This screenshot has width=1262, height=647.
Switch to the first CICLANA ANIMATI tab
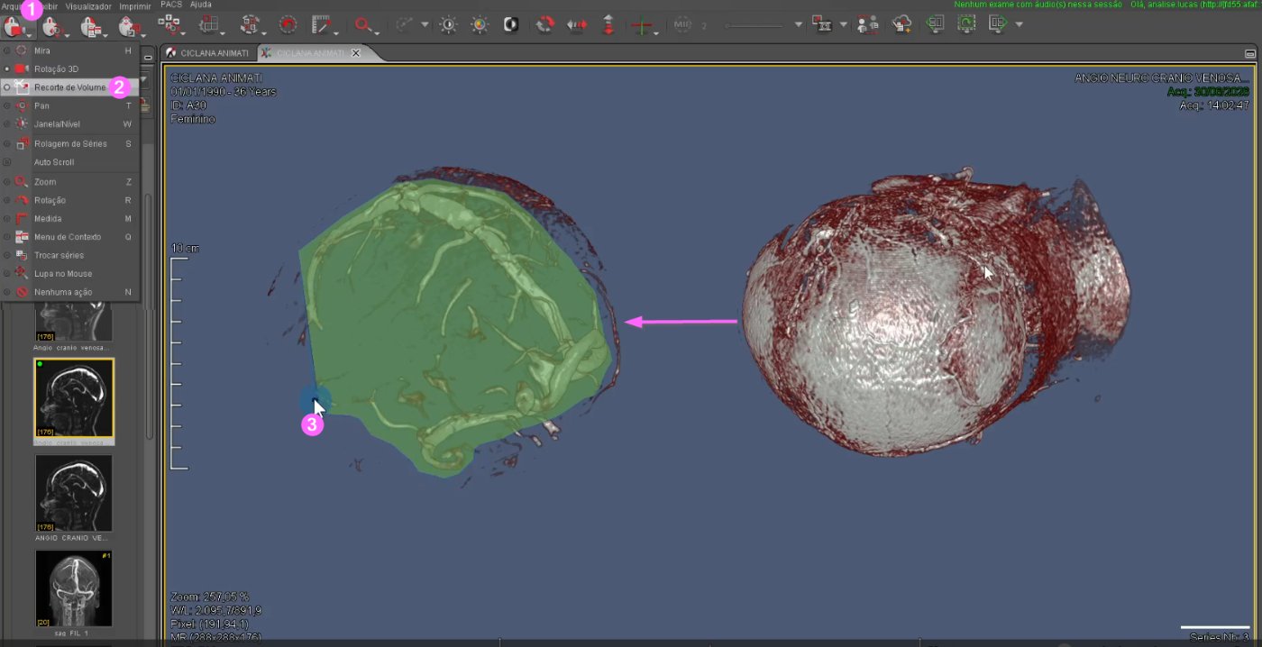click(208, 53)
